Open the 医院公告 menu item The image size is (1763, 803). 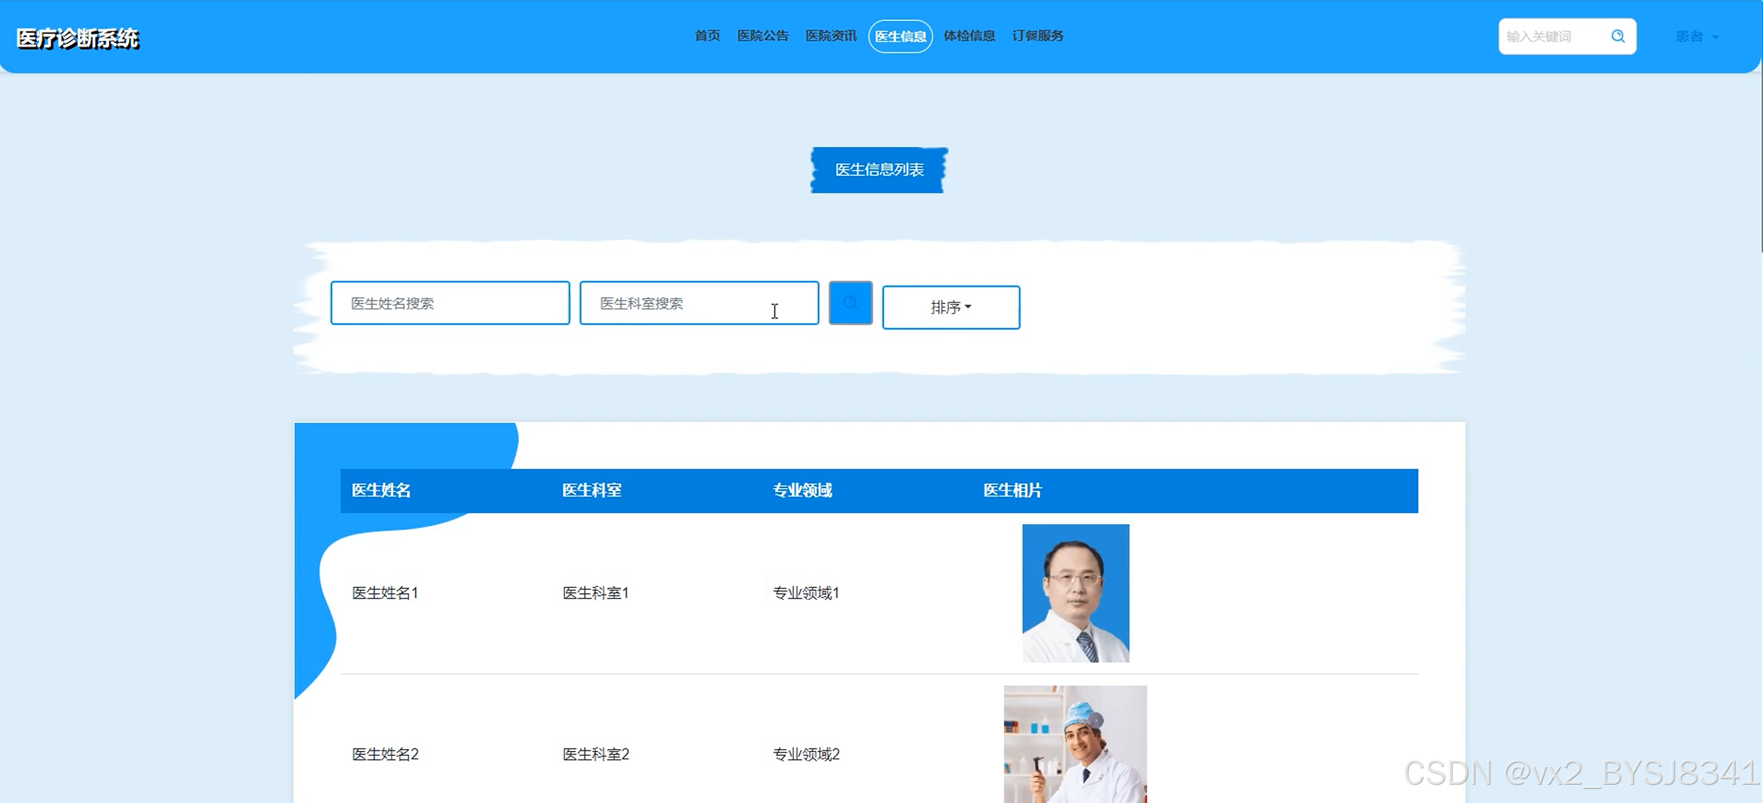762,36
